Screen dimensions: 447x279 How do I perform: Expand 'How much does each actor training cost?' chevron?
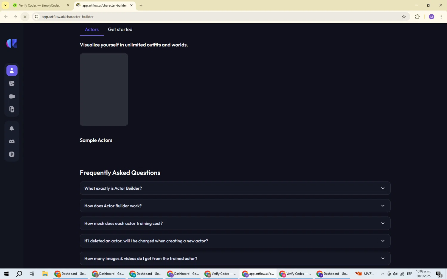383,223
